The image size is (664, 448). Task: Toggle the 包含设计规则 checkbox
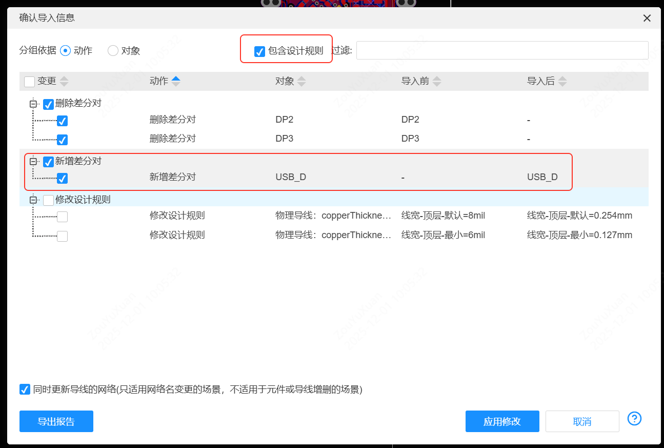tap(260, 51)
